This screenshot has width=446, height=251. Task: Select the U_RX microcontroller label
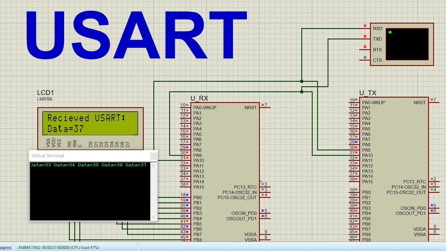(x=199, y=99)
